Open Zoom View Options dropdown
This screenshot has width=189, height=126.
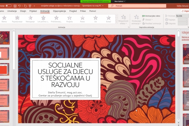tap(119, 1)
